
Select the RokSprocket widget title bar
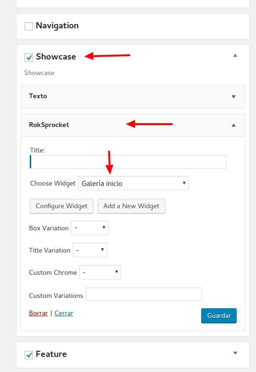133,125
